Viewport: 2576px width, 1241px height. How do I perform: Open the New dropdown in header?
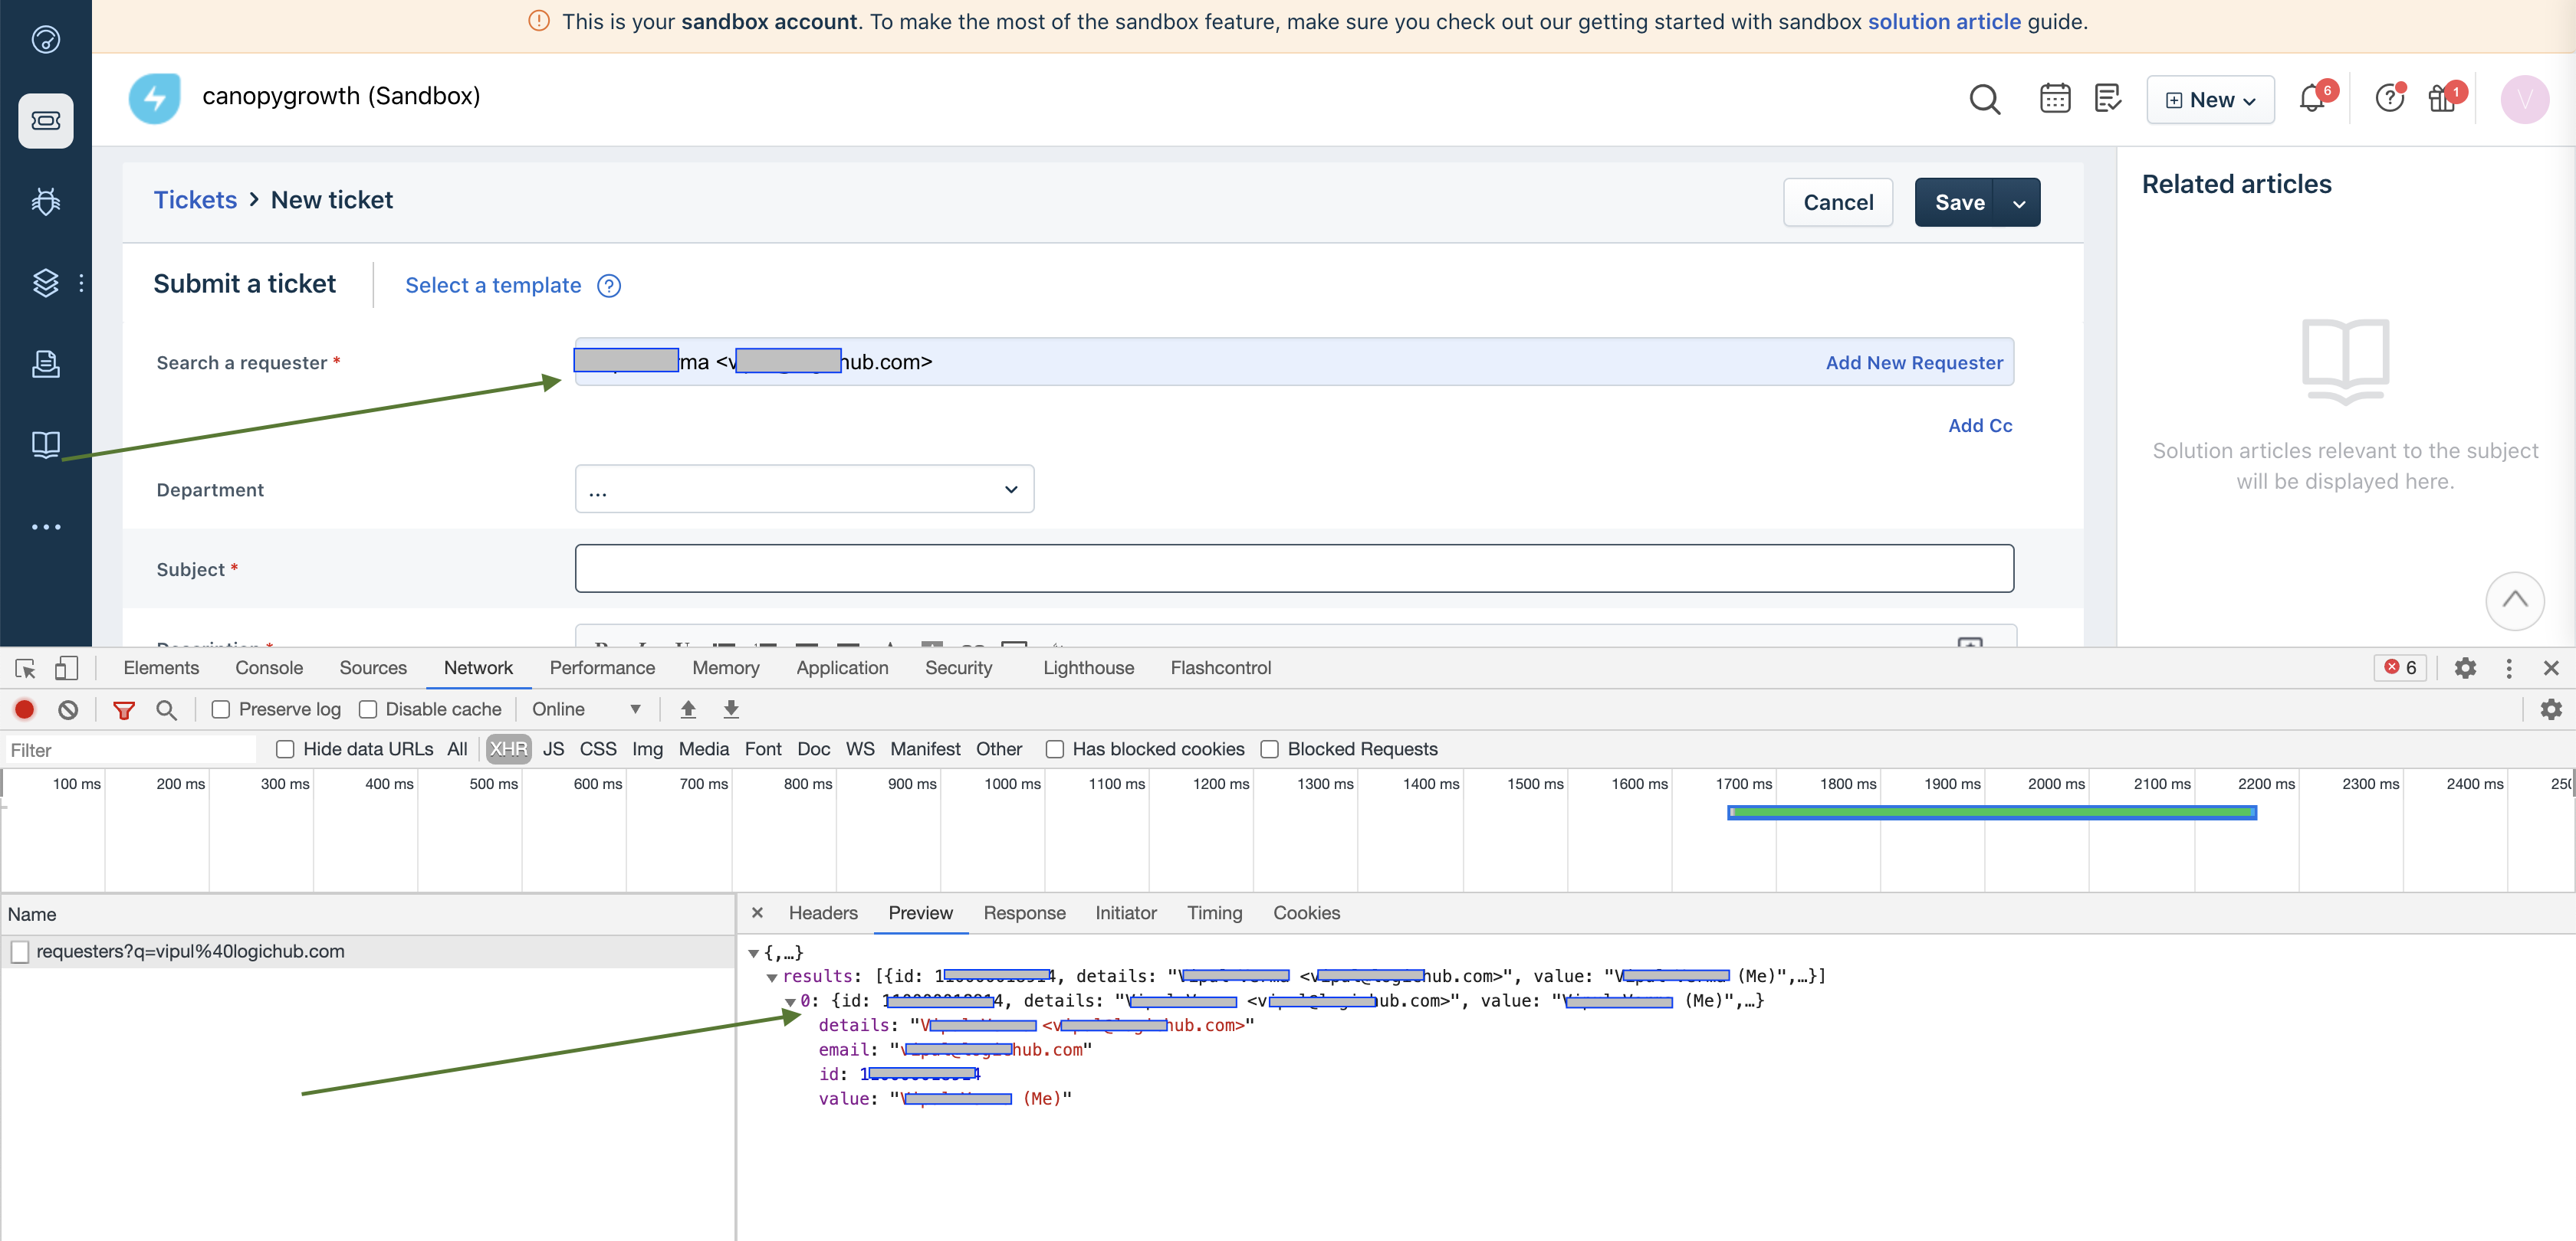pos(2210,100)
